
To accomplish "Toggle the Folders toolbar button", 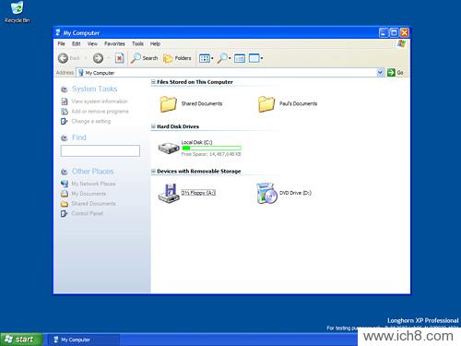I will click(x=177, y=58).
